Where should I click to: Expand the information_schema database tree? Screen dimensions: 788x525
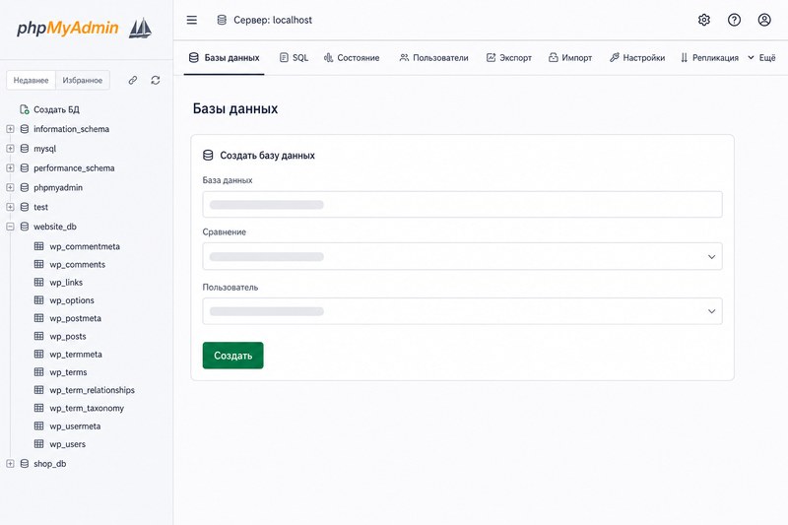[x=10, y=129]
